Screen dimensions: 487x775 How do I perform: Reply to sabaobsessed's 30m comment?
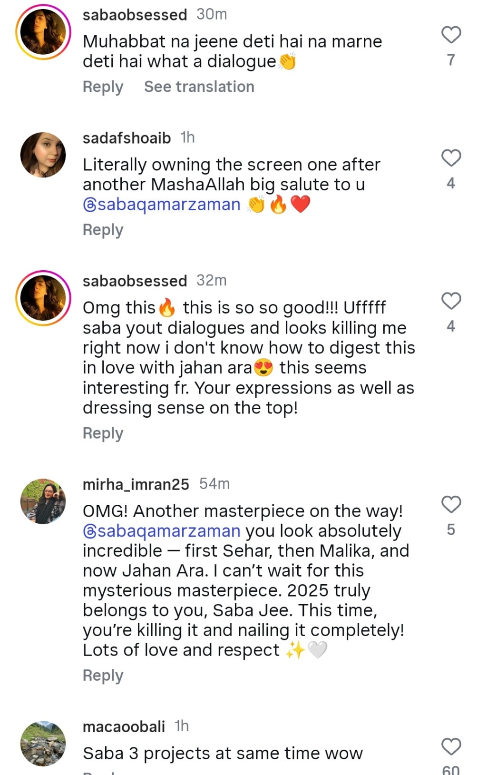coord(103,87)
